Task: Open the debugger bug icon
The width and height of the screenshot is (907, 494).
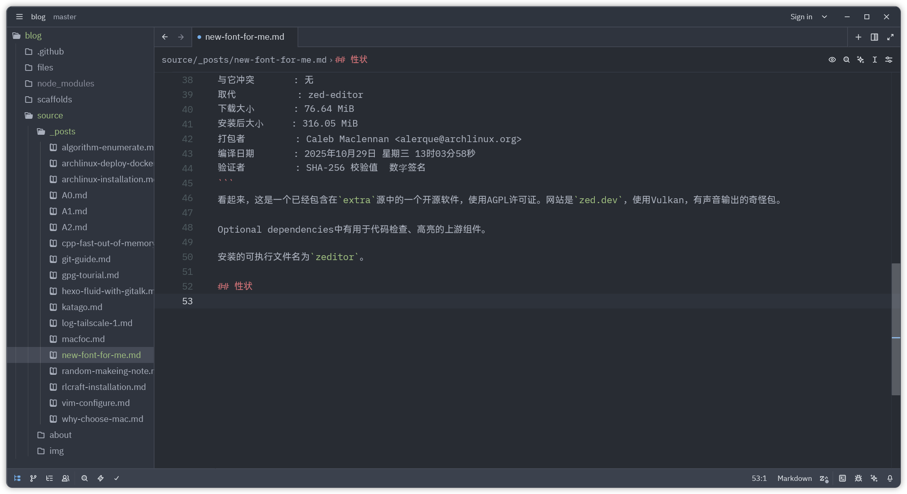Action: pyautogui.click(x=858, y=478)
